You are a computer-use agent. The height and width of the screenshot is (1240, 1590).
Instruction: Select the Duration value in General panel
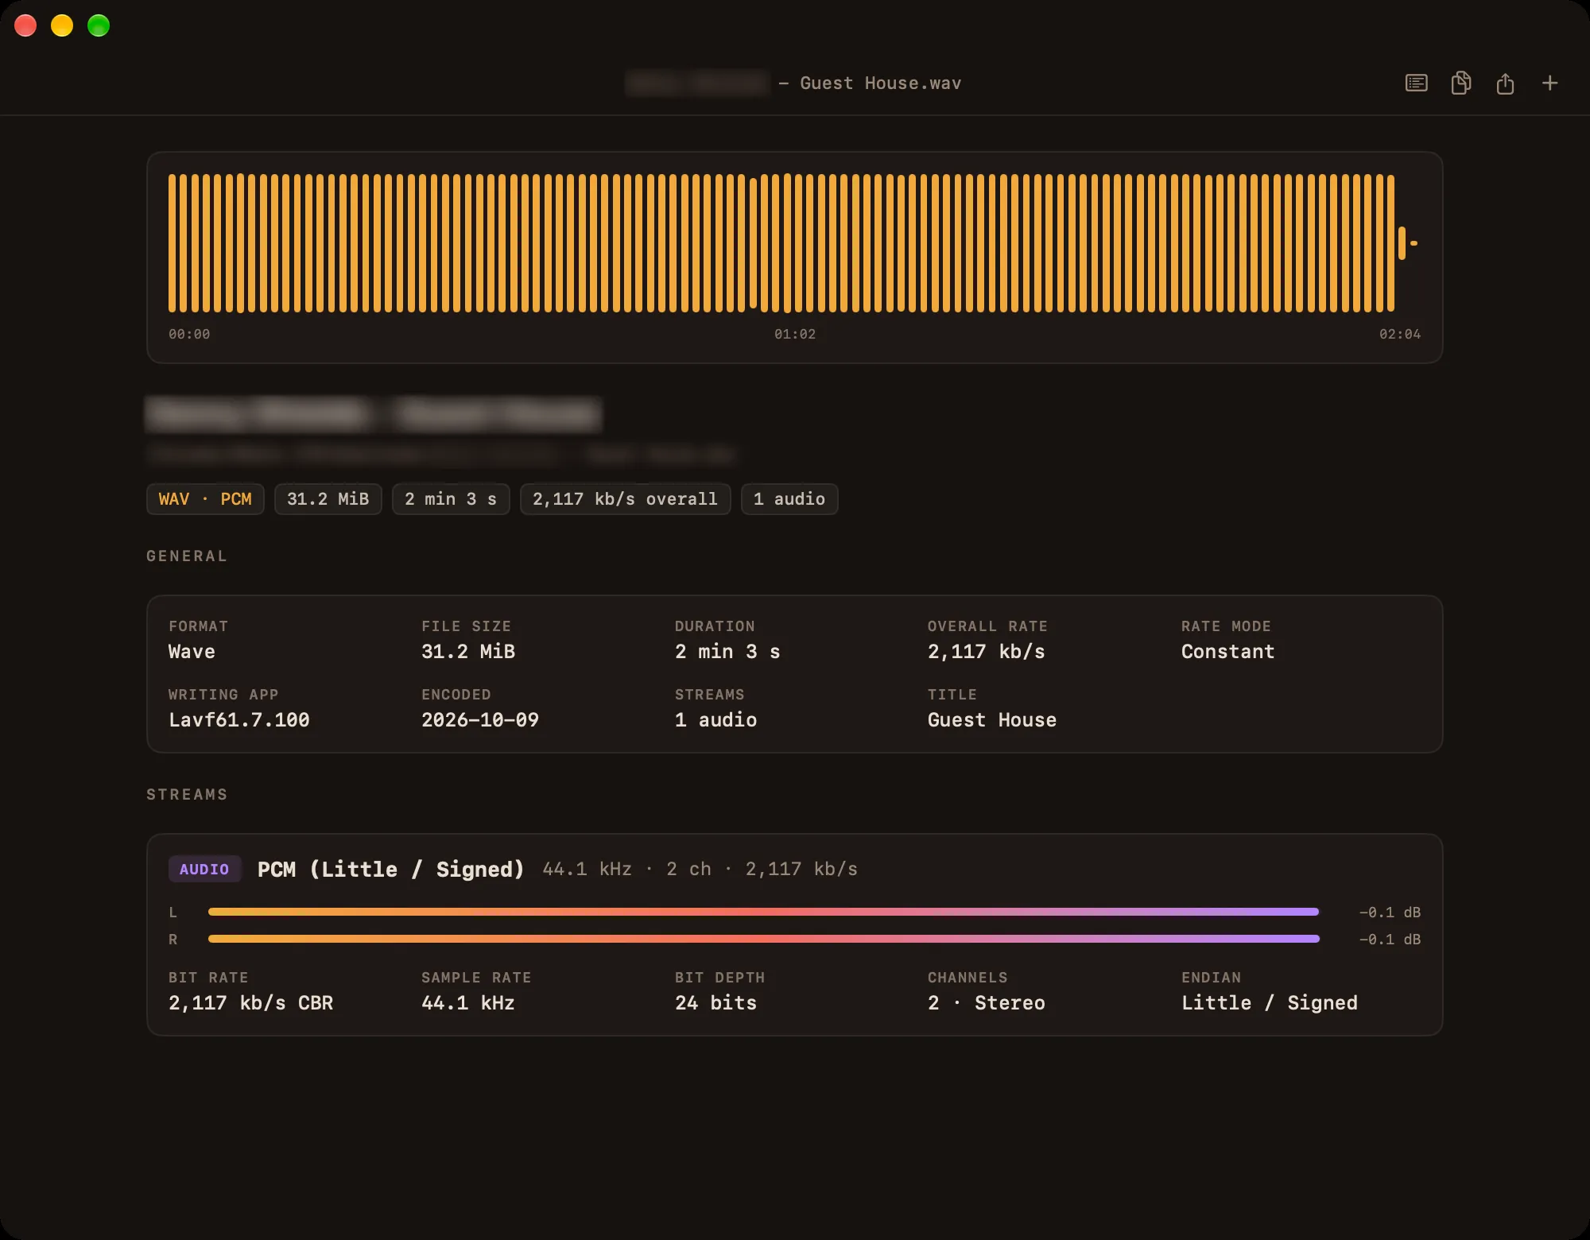pos(727,652)
